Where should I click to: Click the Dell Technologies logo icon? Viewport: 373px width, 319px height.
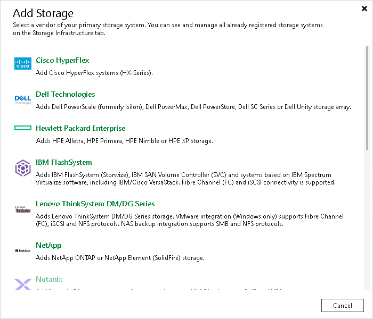pos(23,99)
